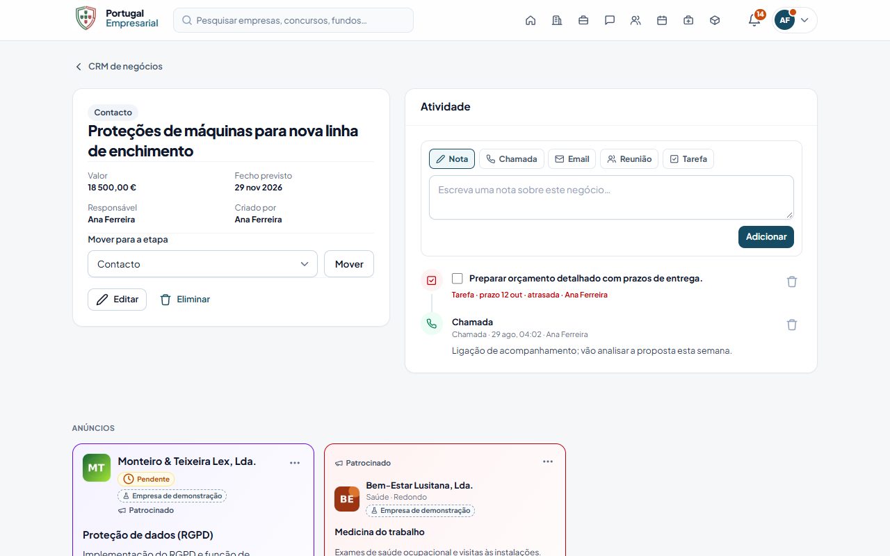The width and height of the screenshot is (890, 556).
Task: Mark 'Preparar orçamento detalhado' task as done
Action: tap(457, 278)
